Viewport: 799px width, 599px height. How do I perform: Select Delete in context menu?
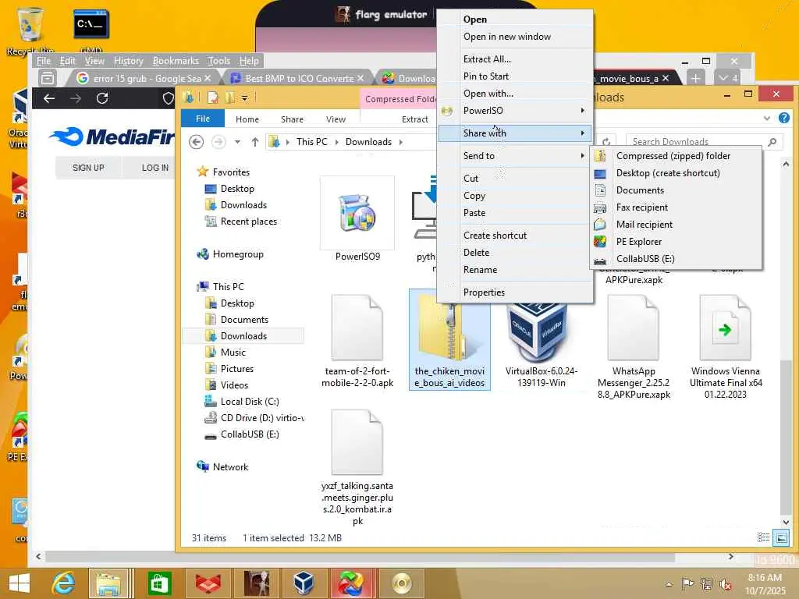click(515, 253)
